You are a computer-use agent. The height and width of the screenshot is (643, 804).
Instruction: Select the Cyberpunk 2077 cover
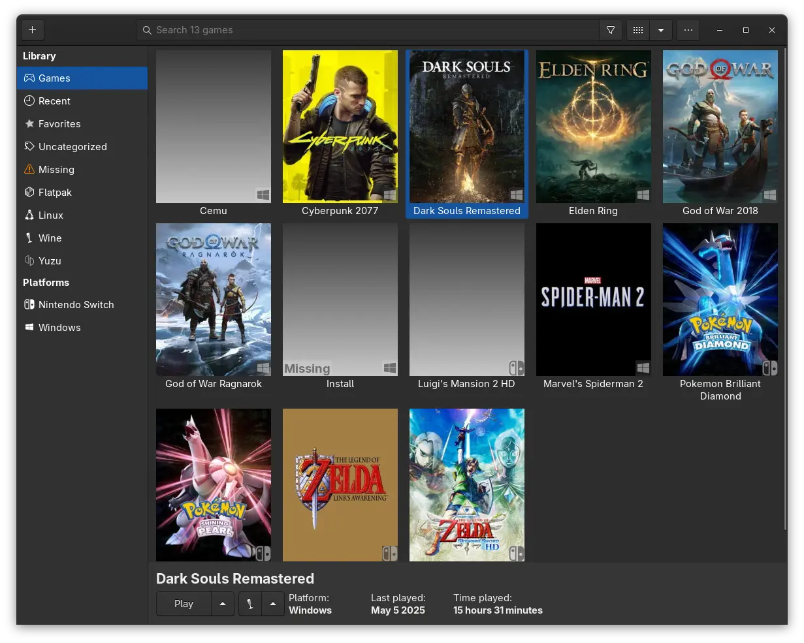pyautogui.click(x=340, y=127)
